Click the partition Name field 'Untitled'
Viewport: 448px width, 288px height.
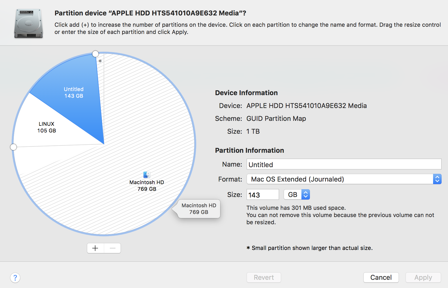click(x=344, y=164)
